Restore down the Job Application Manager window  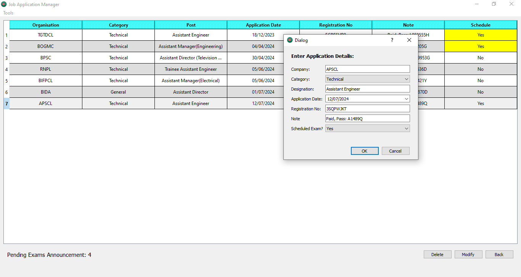click(494, 4)
